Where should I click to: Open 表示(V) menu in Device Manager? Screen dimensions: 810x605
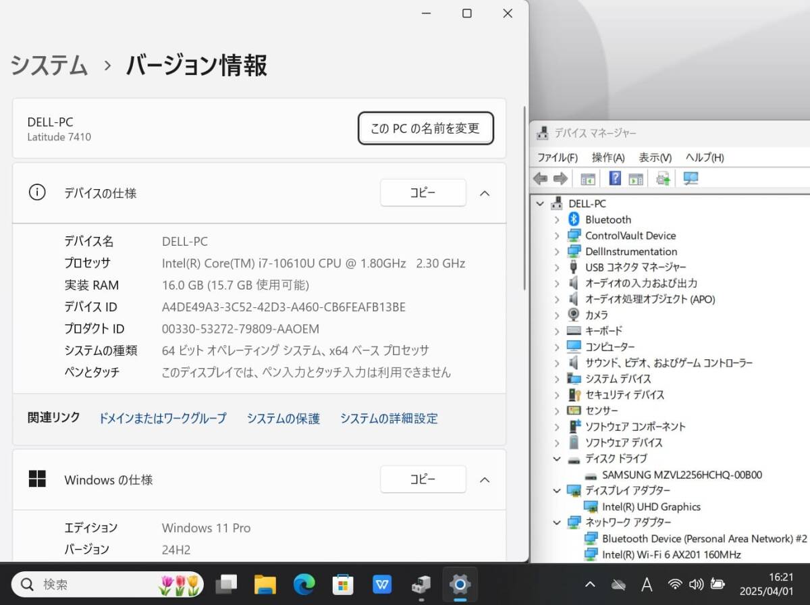coord(655,157)
